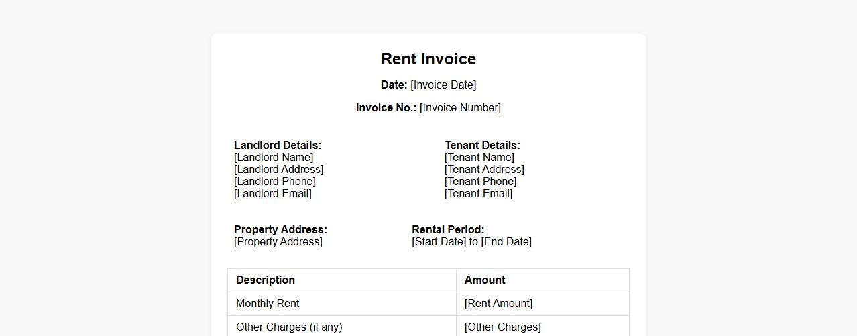The image size is (857, 336).
Task: Select the [Tenant Name] placeholder
Action: point(479,157)
